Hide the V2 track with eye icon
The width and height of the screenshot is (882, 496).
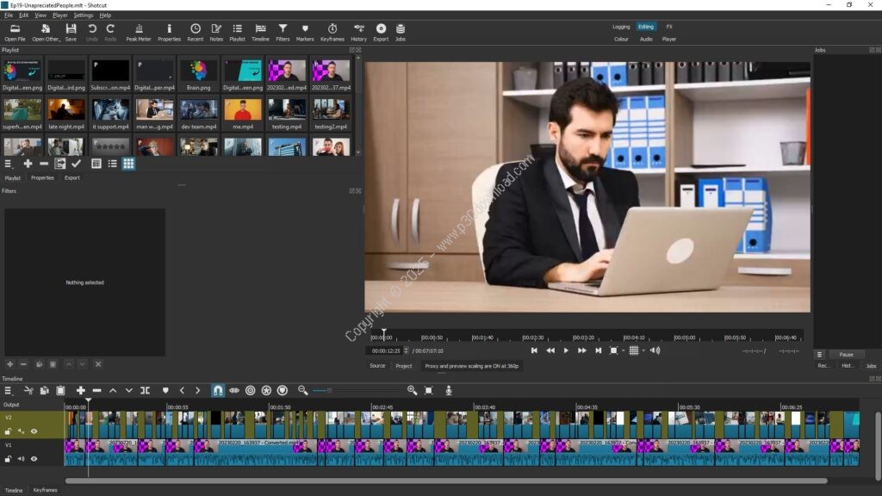pyautogui.click(x=34, y=431)
